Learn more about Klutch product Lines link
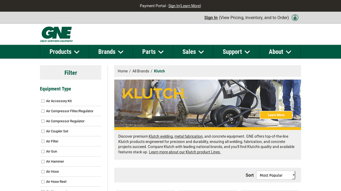The image size is (341, 191). click(185, 152)
